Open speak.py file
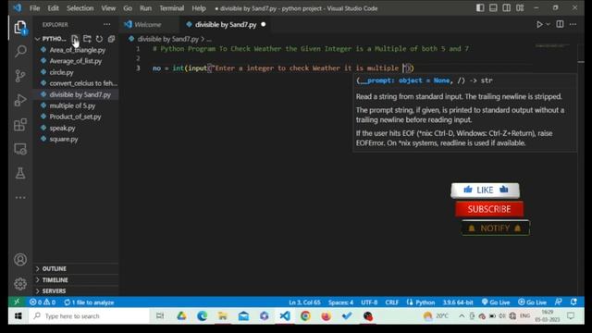The width and height of the screenshot is (592, 333). point(62,128)
